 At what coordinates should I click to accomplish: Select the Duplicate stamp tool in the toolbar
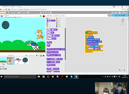pos(41,13)
